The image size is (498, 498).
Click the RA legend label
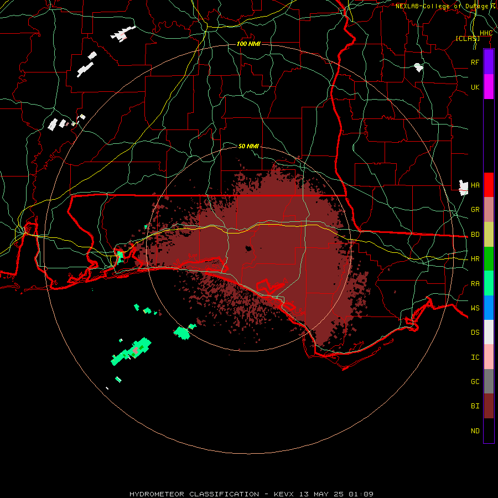(x=475, y=284)
